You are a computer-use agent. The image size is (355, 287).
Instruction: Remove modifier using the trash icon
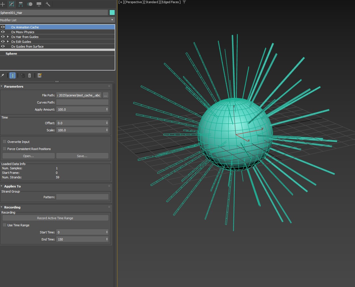click(30, 75)
